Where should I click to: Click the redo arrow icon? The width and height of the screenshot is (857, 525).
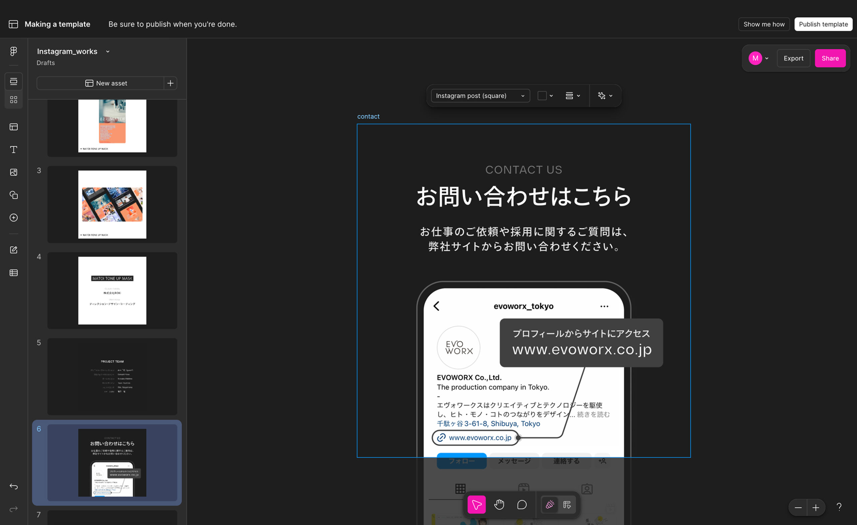pyautogui.click(x=14, y=509)
